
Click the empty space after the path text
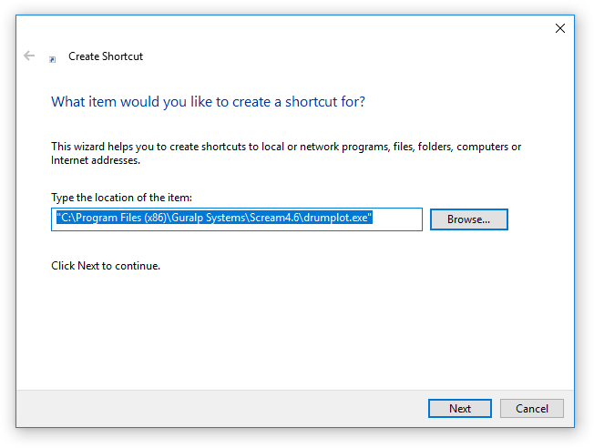(x=397, y=219)
